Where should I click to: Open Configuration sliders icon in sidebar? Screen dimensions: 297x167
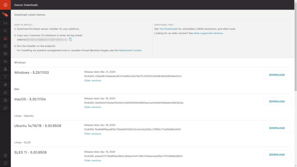pos(5,46)
